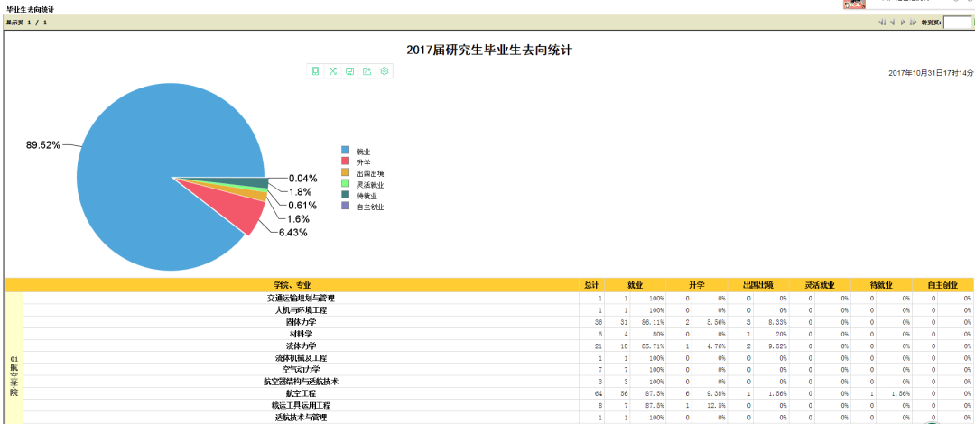The image size is (975, 424).
Task: Go to the next report page
Action: click(x=903, y=23)
